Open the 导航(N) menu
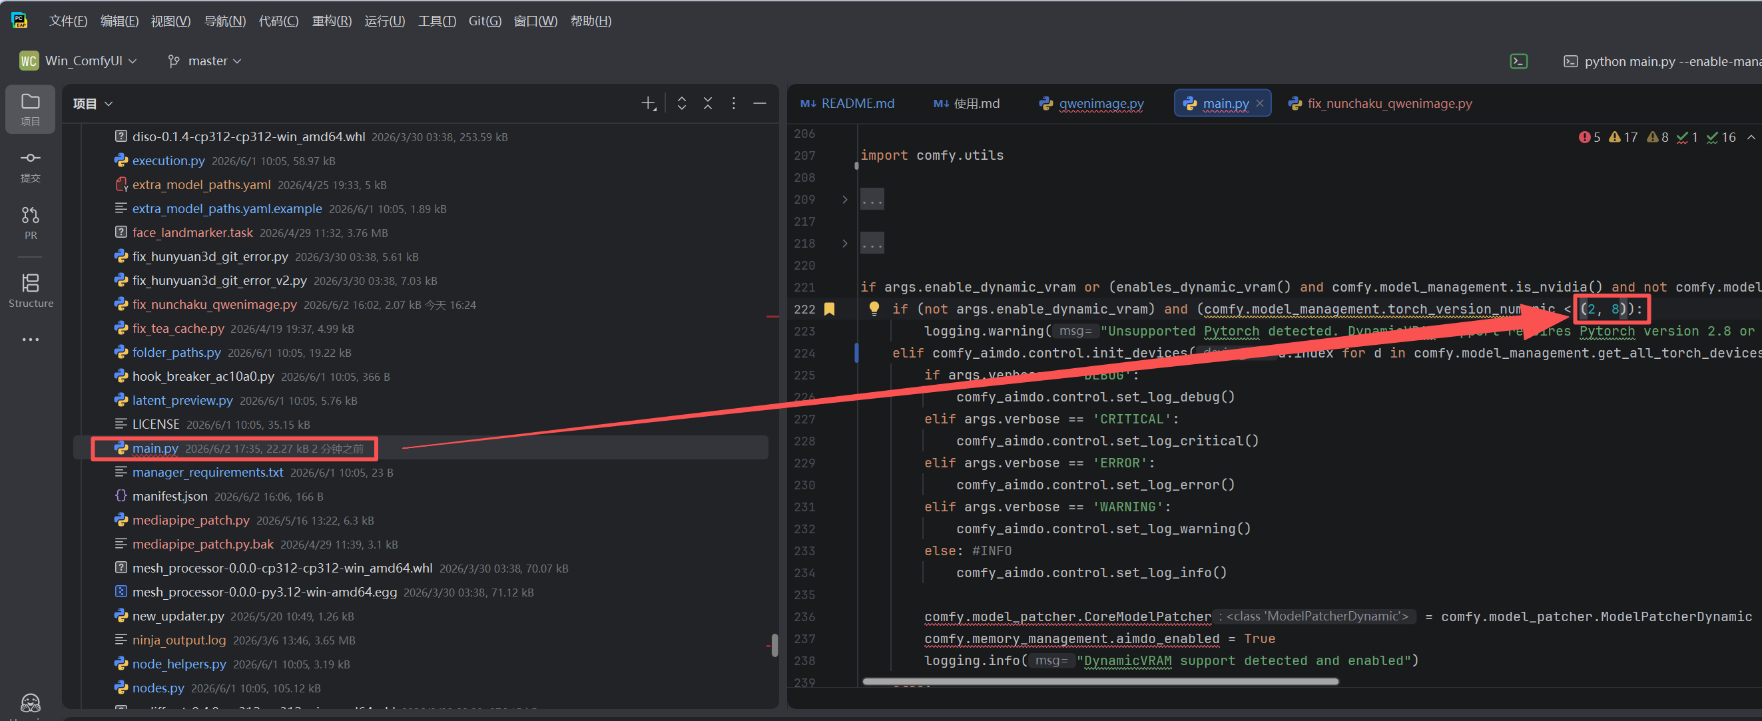The height and width of the screenshot is (721, 1762). pos(224,21)
